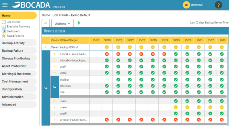Open the Executive Summary link
This screenshot has height=126, width=229.
pyautogui.click(x=18, y=27)
